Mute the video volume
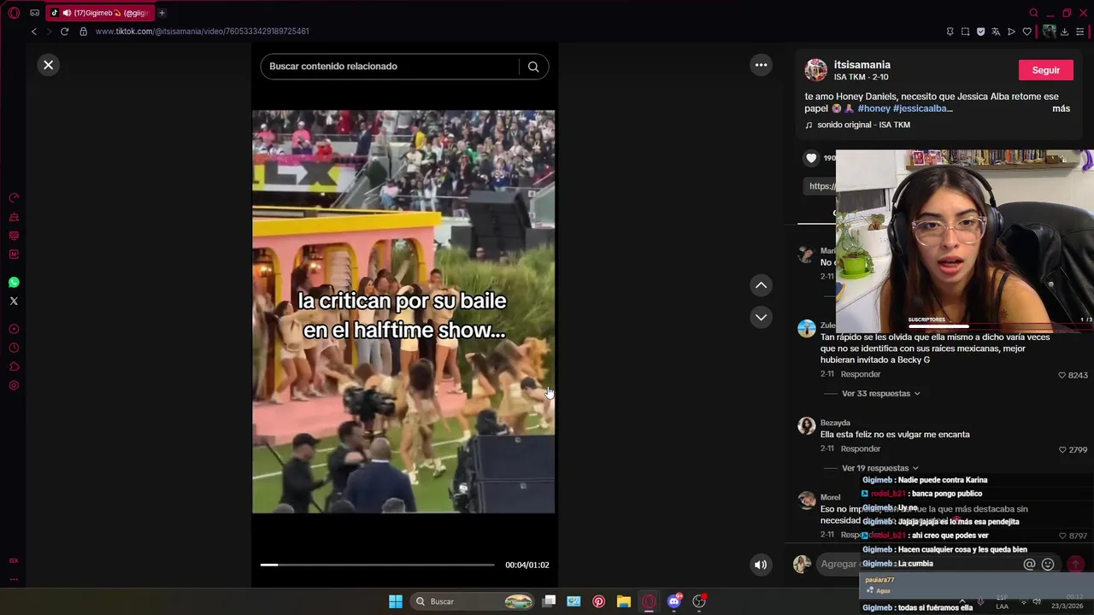Viewport: 1094px width, 615px height. (x=760, y=565)
